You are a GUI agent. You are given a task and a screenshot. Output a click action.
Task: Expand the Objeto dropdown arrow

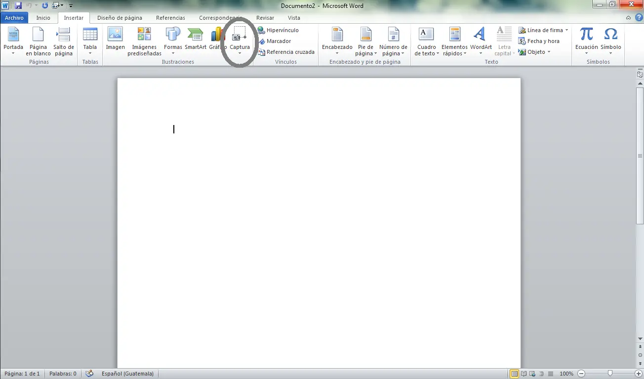(549, 52)
